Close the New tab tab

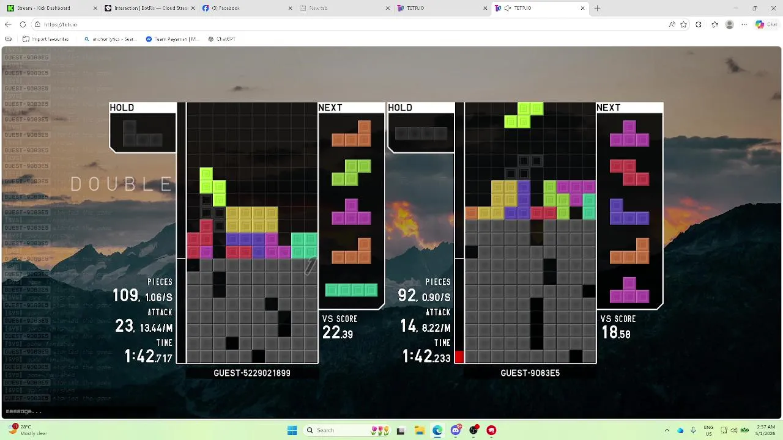click(x=388, y=8)
